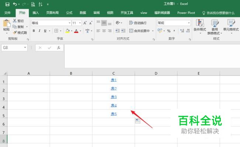Image resolution: width=240 pixels, height=147 pixels.
Task: Copy selection with 复制
Action: pos(18,27)
